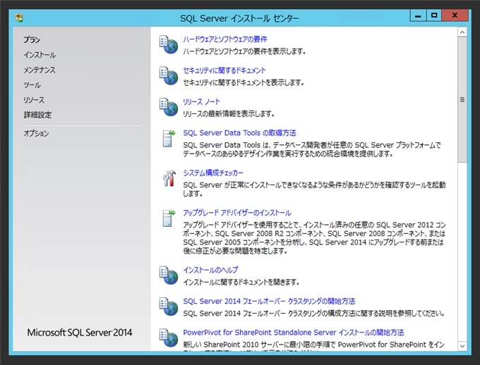This screenshot has height=365, width=480.
Task: Open the リリース ノート link
Action: pos(201,101)
